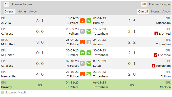Viewport: 172px width, 97px height.
Task: Switch right panel to Away matches
Action: (x=166, y=11)
